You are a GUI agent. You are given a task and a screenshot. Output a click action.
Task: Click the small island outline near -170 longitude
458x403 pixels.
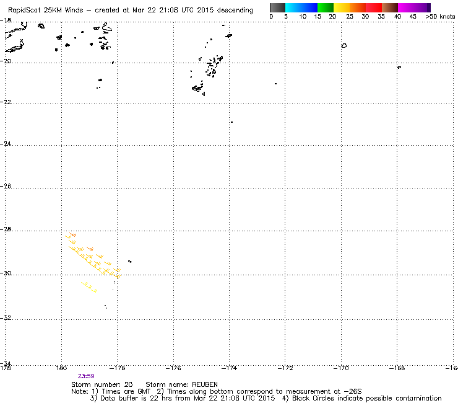pyautogui.click(x=344, y=46)
